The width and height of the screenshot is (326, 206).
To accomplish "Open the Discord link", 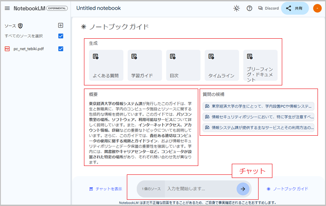I will 268,8.
